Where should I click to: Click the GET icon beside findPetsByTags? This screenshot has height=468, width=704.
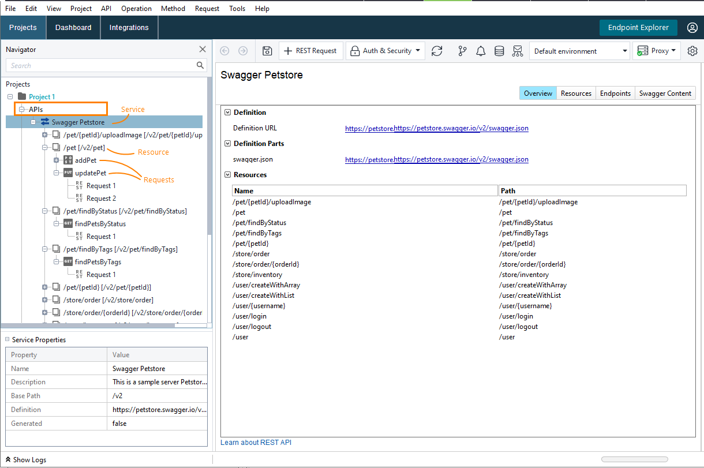pyautogui.click(x=68, y=261)
